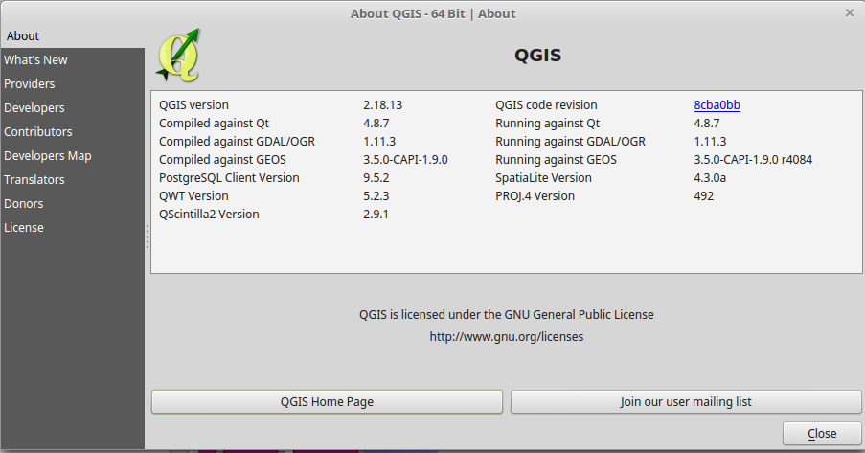Image resolution: width=865 pixels, height=453 pixels.
Task: Open the Providers section
Action: tap(72, 84)
